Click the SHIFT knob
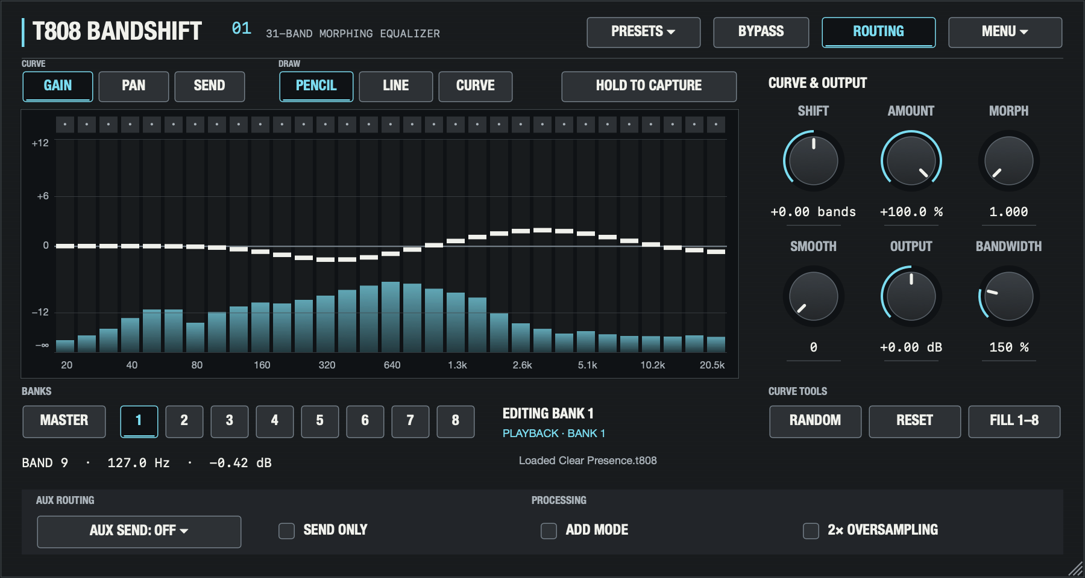The width and height of the screenshot is (1085, 578). click(x=813, y=161)
